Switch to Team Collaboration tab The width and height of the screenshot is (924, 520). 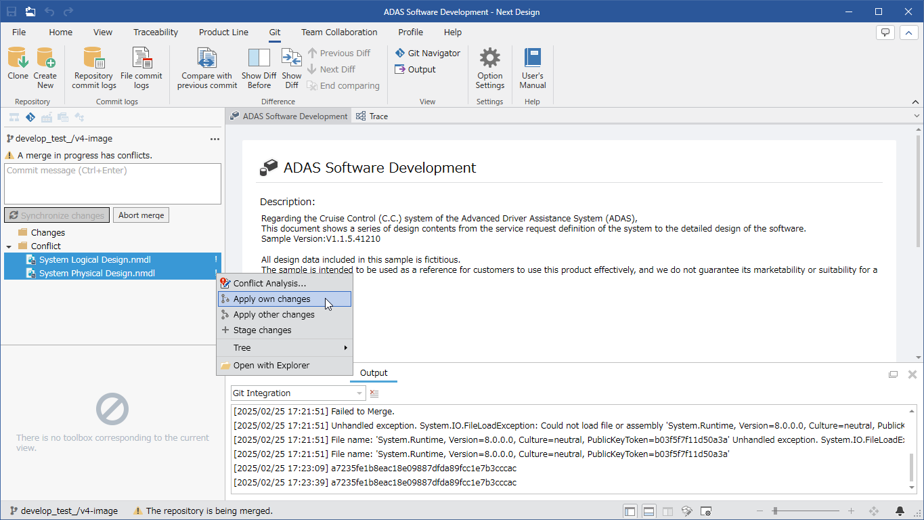339,32
